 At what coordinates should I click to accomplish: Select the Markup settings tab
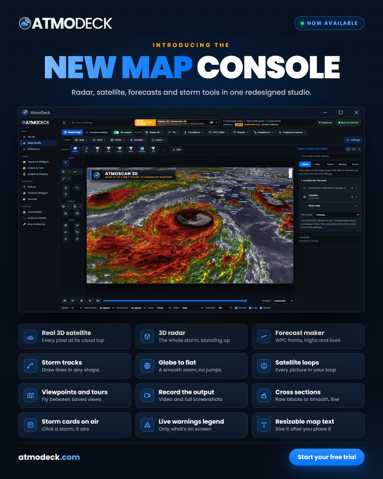coord(343,164)
